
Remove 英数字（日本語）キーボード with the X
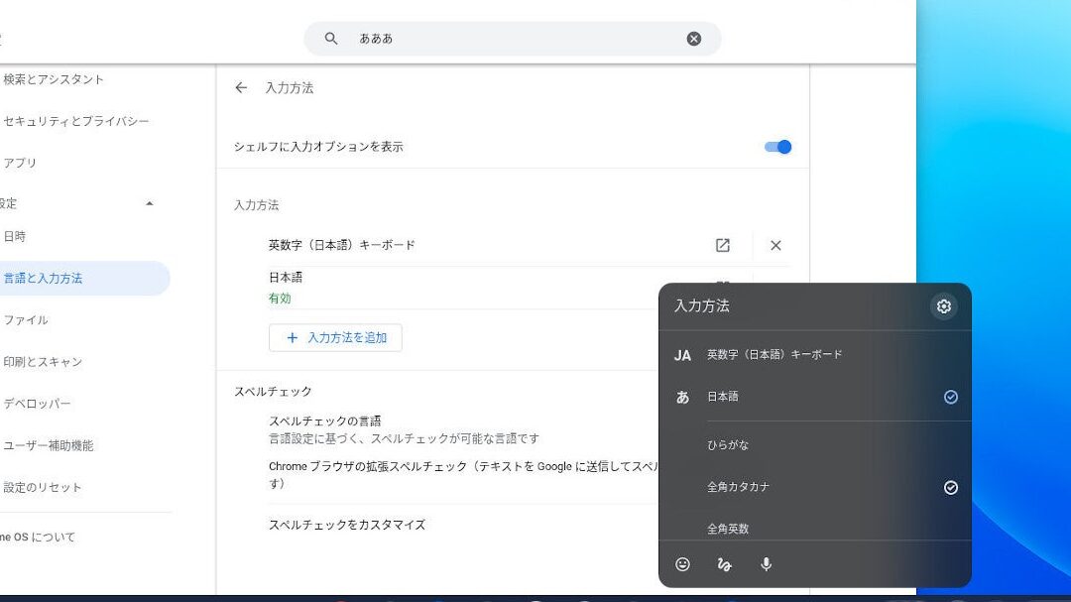tap(775, 245)
